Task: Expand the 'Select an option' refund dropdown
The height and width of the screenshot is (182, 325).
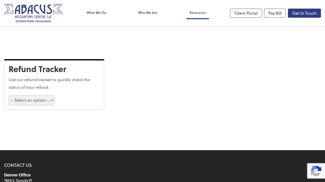Action: (31, 100)
